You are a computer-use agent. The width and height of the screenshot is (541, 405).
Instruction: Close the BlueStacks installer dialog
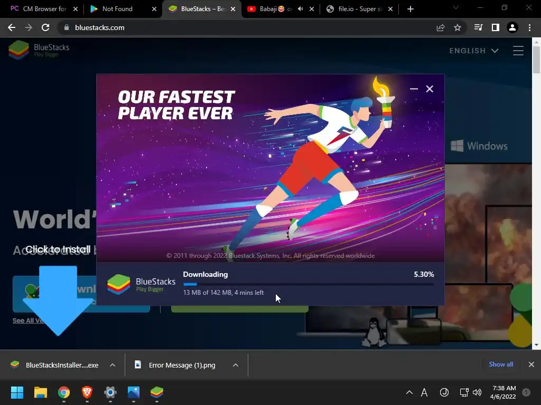click(430, 89)
